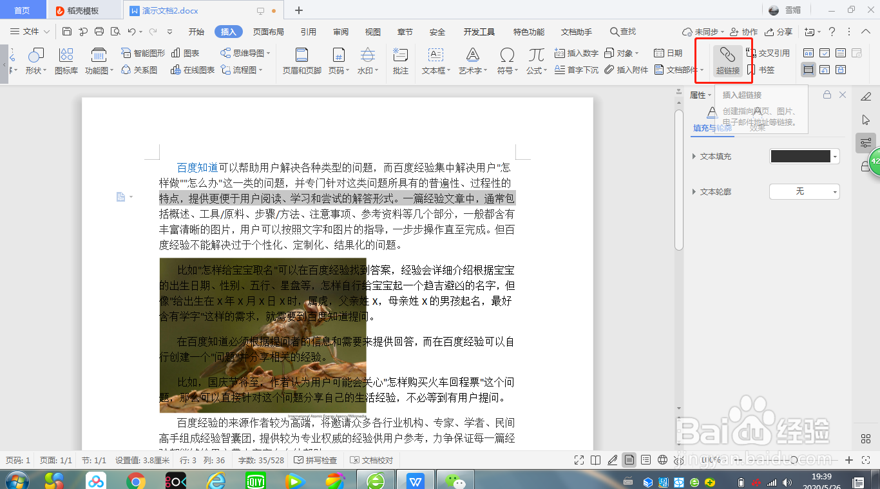The height and width of the screenshot is (489, 880).
Task: Open the 查找 search tool
Action: [623, 32]
